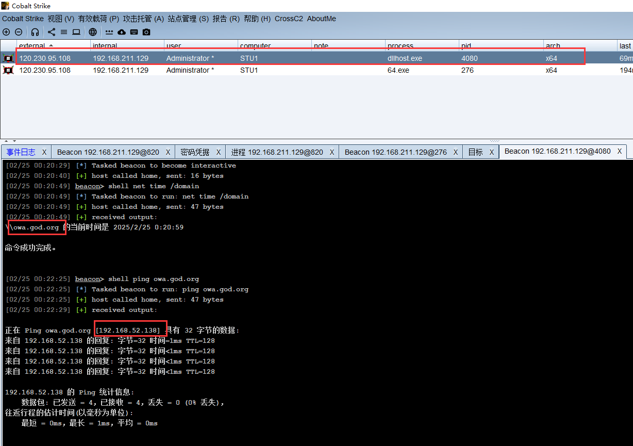
Task: View keystrokes via keyboard icon
Action: (x=134, y=32)
